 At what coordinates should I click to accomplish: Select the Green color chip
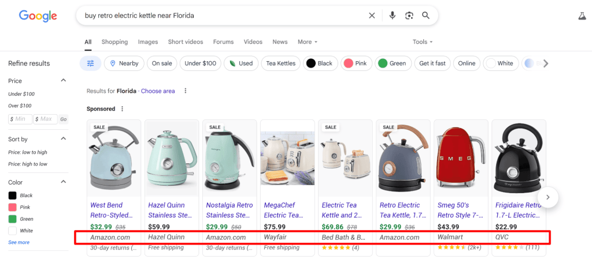click(393, 63)
